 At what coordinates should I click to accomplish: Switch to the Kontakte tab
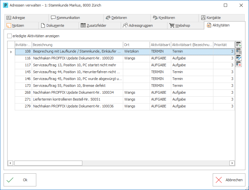coord(222,18)
